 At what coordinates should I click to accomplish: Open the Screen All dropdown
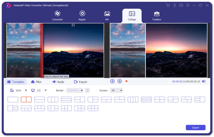[116, 90]
